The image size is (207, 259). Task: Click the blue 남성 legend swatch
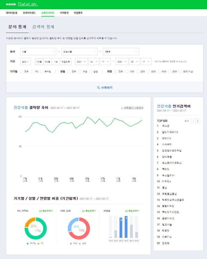coord(80,243)
